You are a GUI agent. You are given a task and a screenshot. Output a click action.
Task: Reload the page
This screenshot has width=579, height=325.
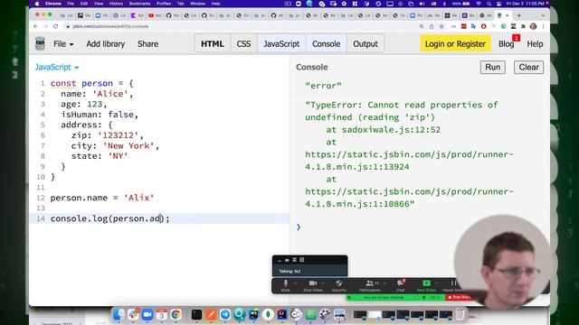[x=56, y=26]
